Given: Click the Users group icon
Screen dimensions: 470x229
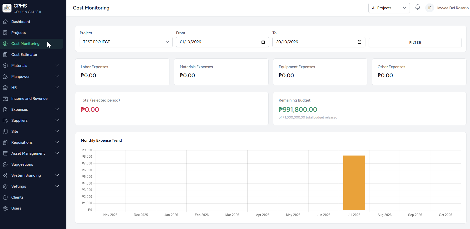Looking at the screenshot, I should [x=5, y=208].
